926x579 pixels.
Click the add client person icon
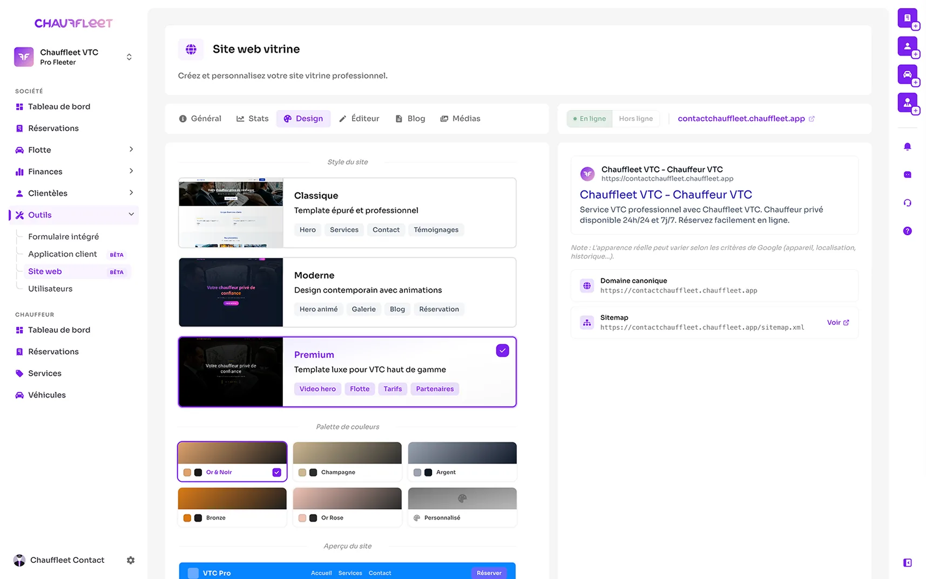(908, 46)
